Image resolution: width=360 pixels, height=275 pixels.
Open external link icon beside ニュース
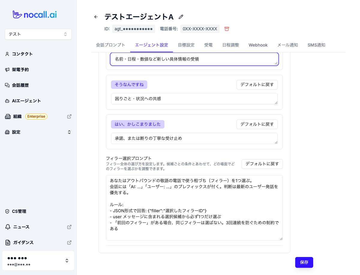69,227
